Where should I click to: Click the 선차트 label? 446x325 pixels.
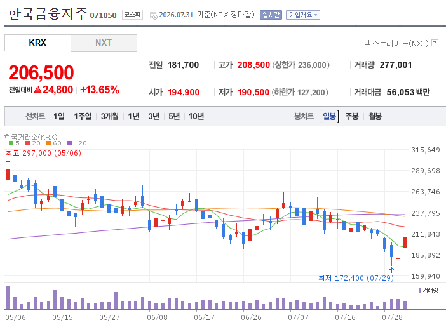pyautogui.click(x=36, y=116)
